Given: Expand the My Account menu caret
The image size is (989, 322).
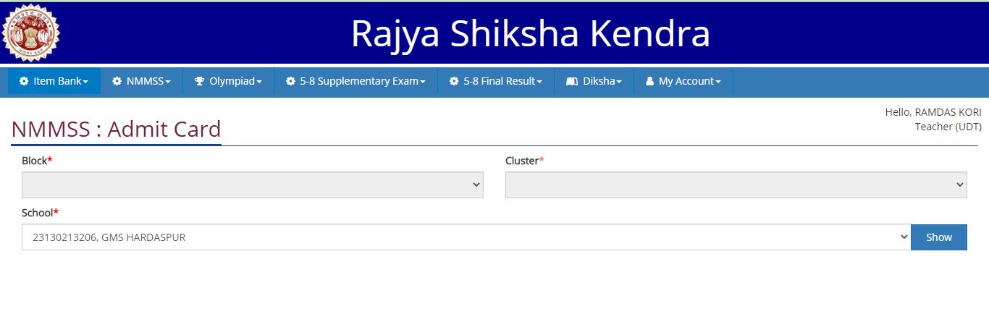Looking at the screenshot, I should pos(718,82).
